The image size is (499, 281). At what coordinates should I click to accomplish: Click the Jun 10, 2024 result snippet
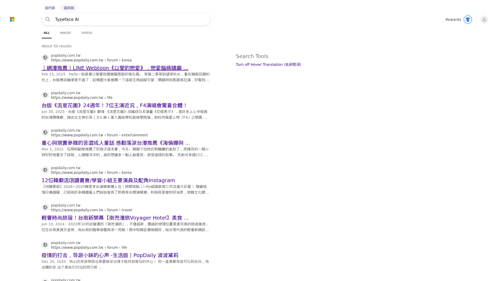coord(125,227)
